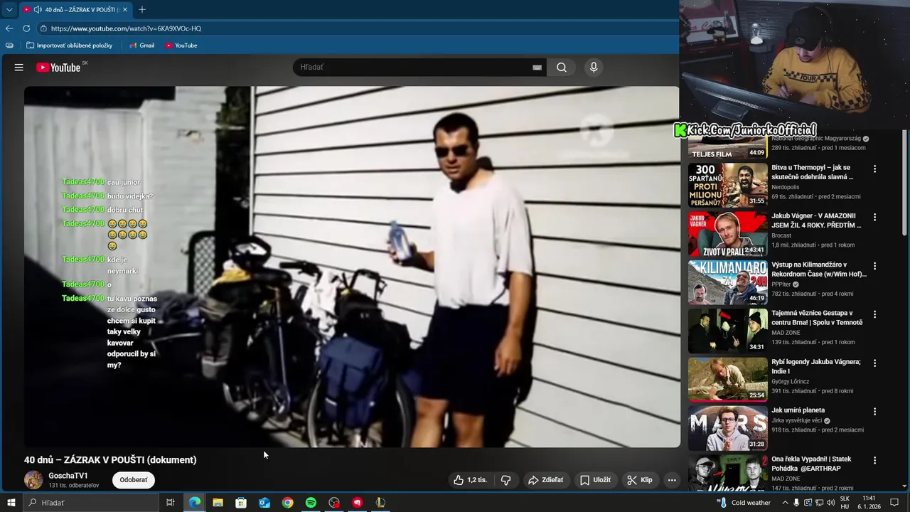The height and width of the screenshot is (512, 910).
Task: Open GoschaTV1 channel avatar
Action: 33,480
